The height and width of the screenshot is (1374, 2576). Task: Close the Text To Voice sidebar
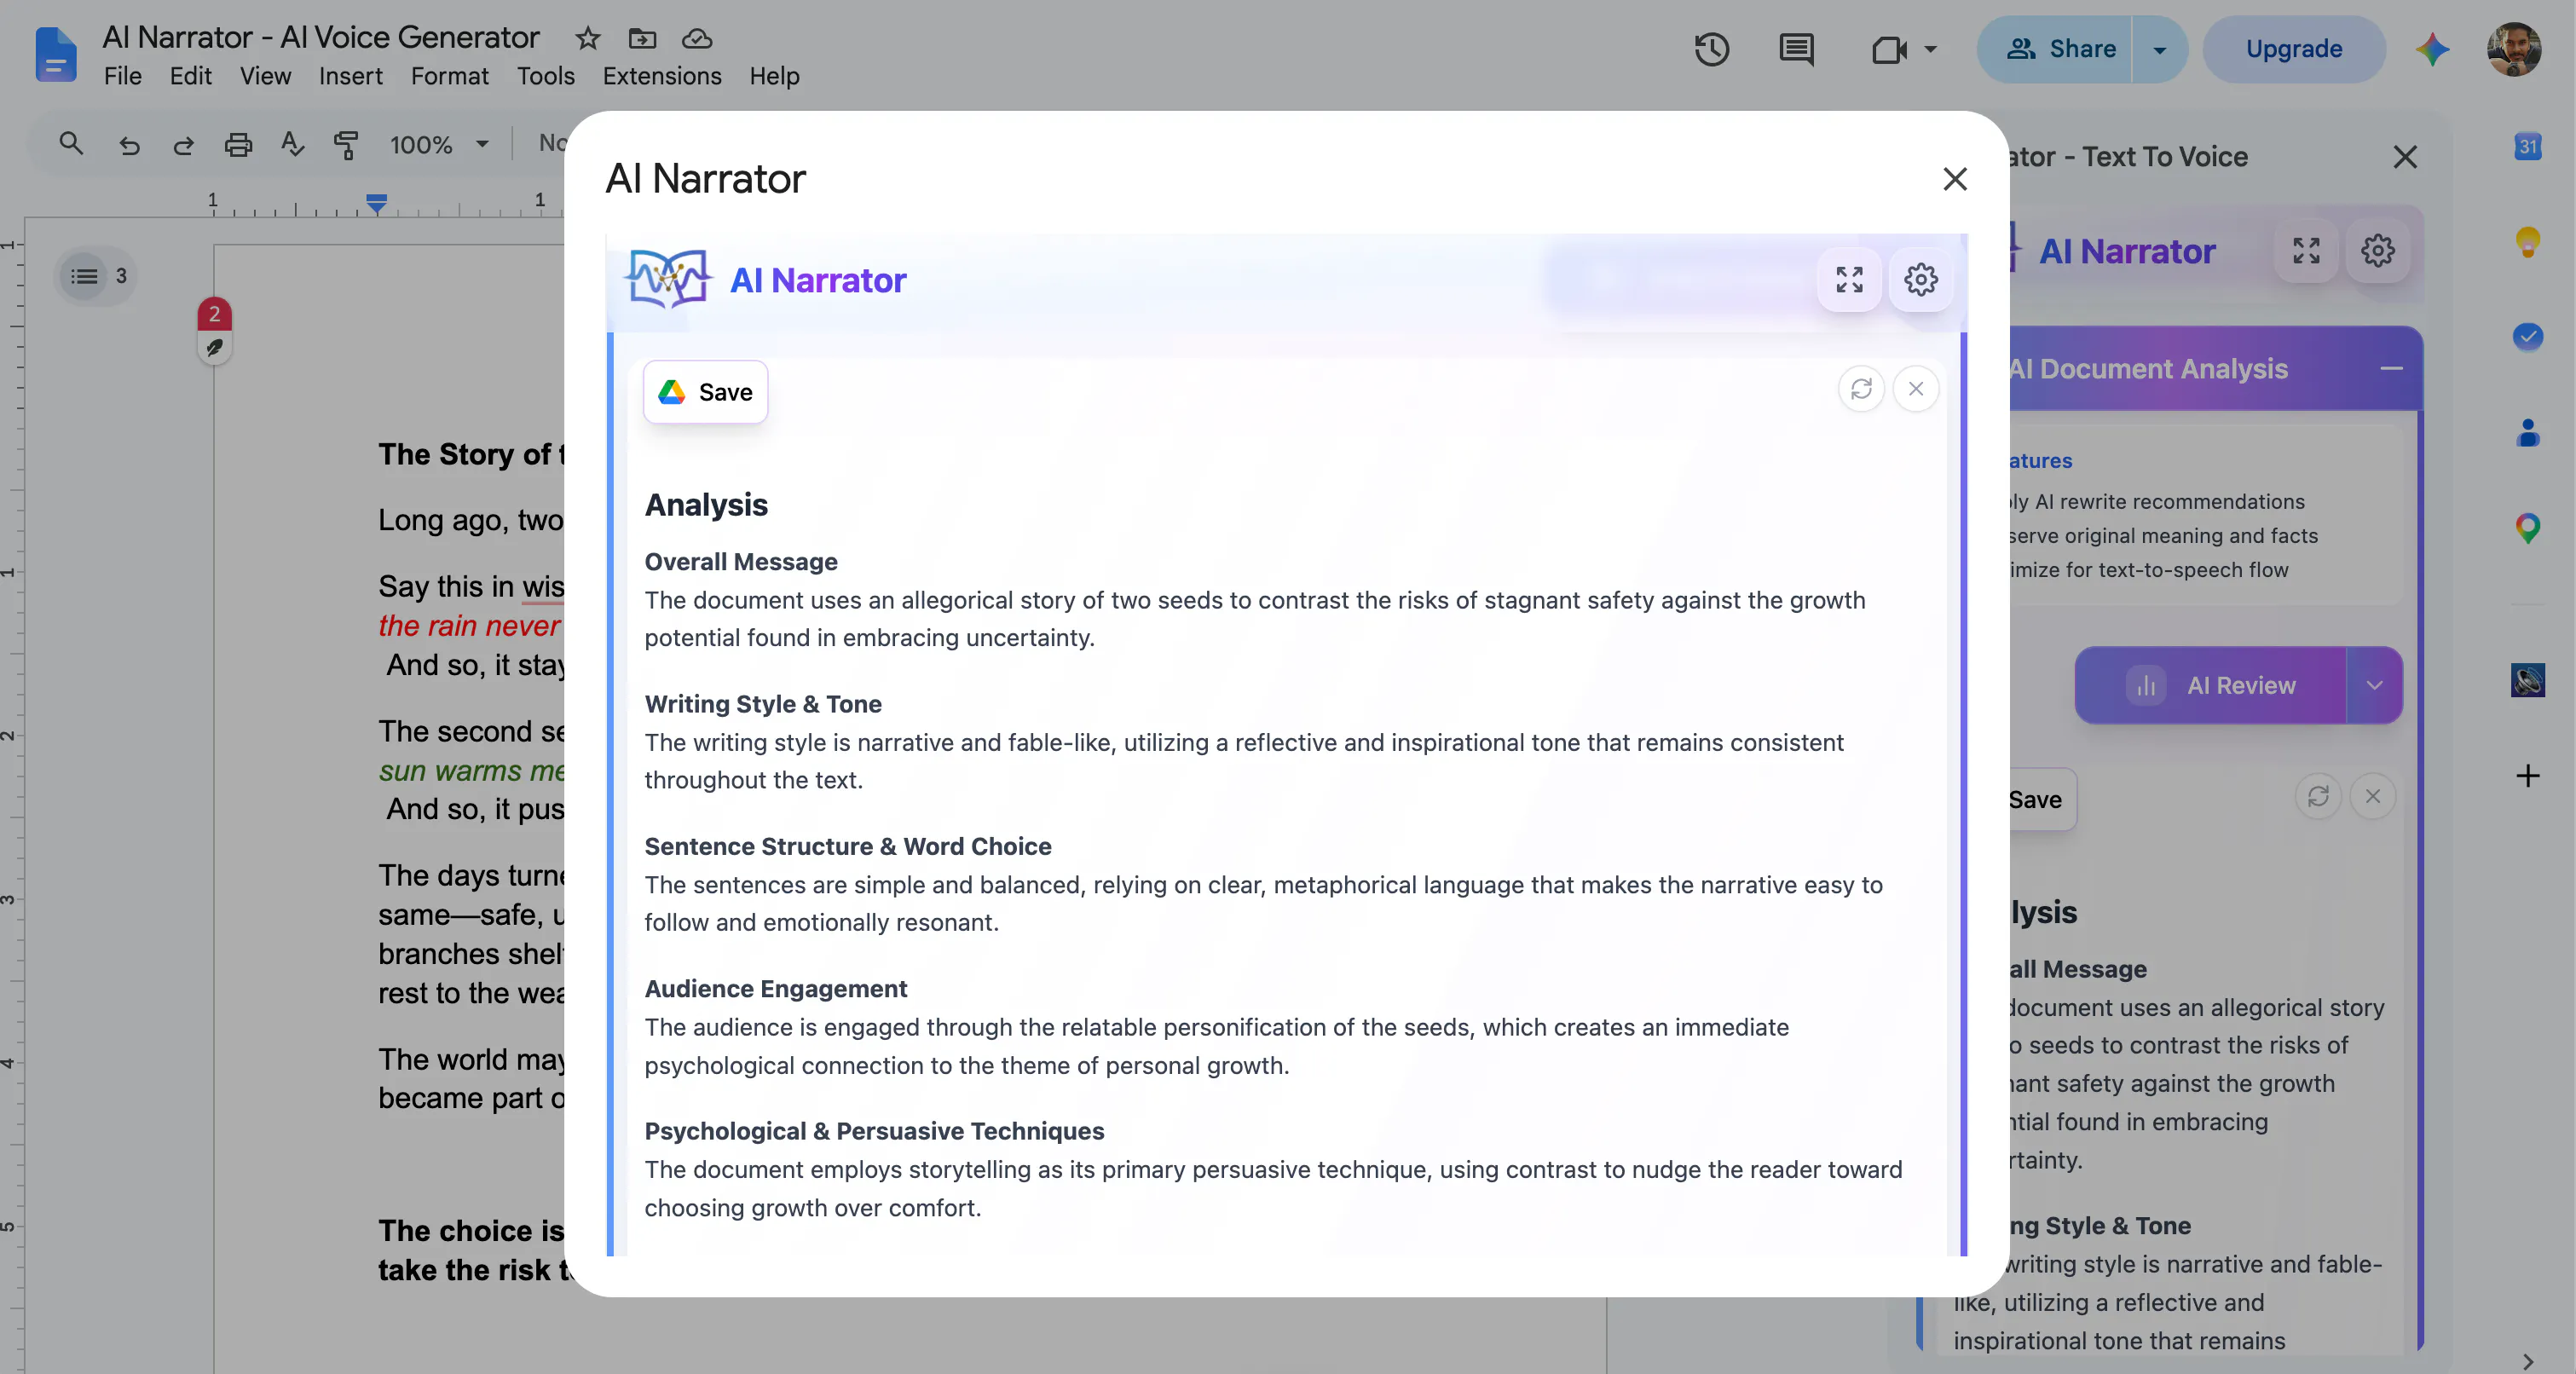coord(2405,157)
